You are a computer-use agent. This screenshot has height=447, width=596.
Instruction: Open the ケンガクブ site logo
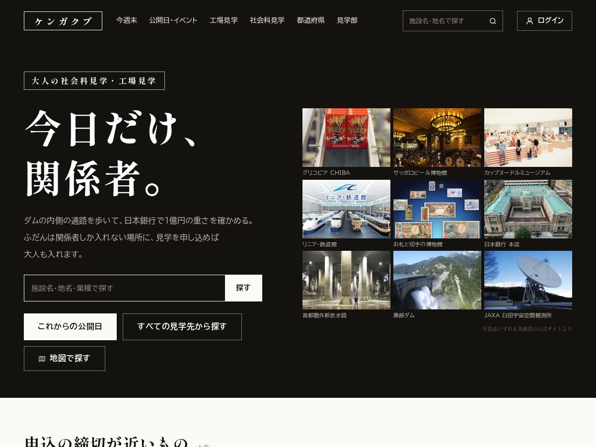[63, 21]
